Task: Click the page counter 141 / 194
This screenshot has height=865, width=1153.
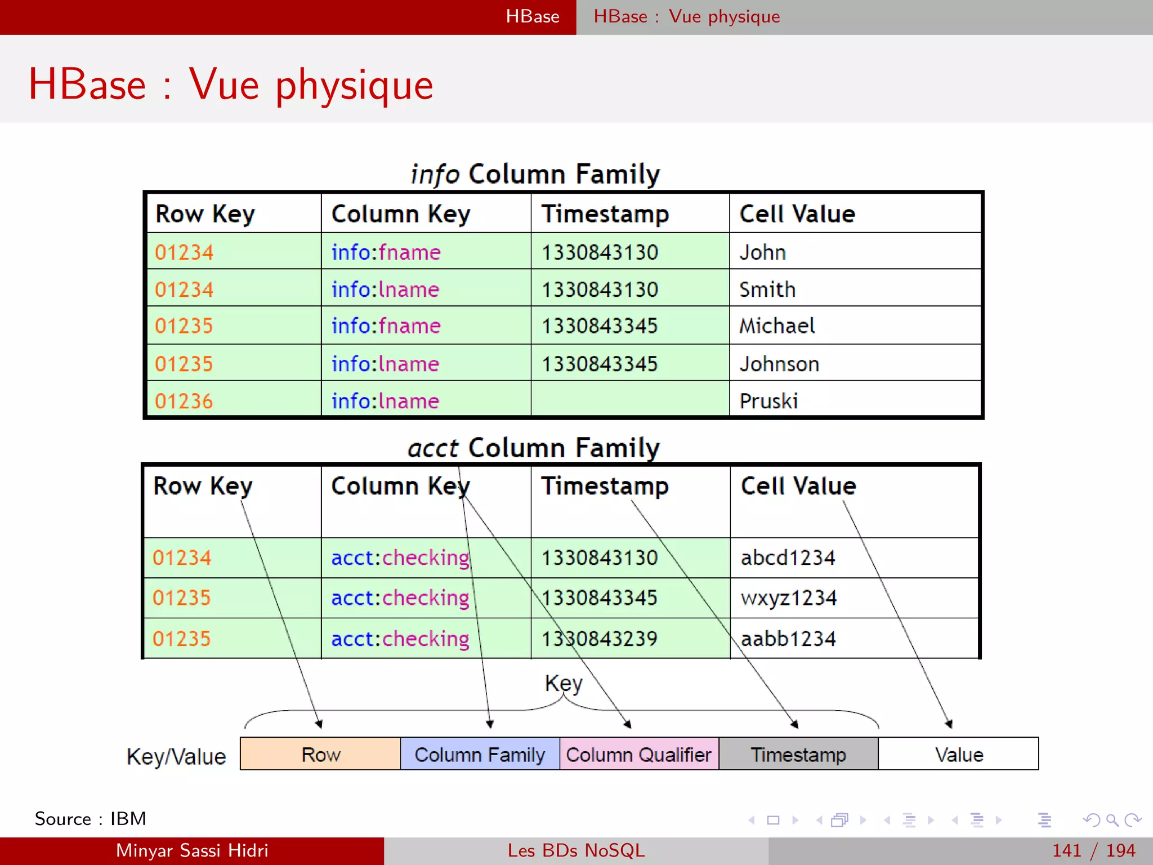Action: (1093, 850)
